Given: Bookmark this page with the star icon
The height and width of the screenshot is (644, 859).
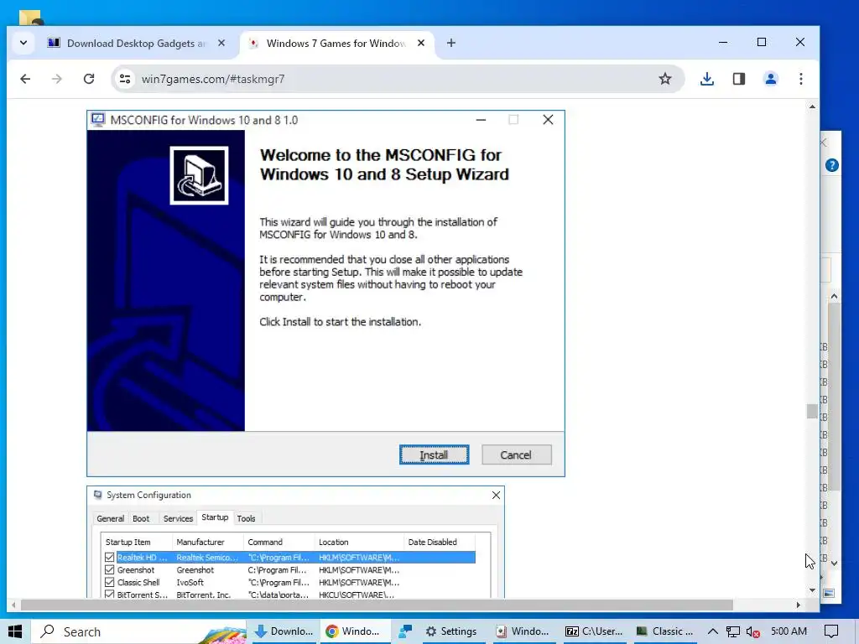Looking at the screenshot, I should pyautogui.click(x=665, y=79).
